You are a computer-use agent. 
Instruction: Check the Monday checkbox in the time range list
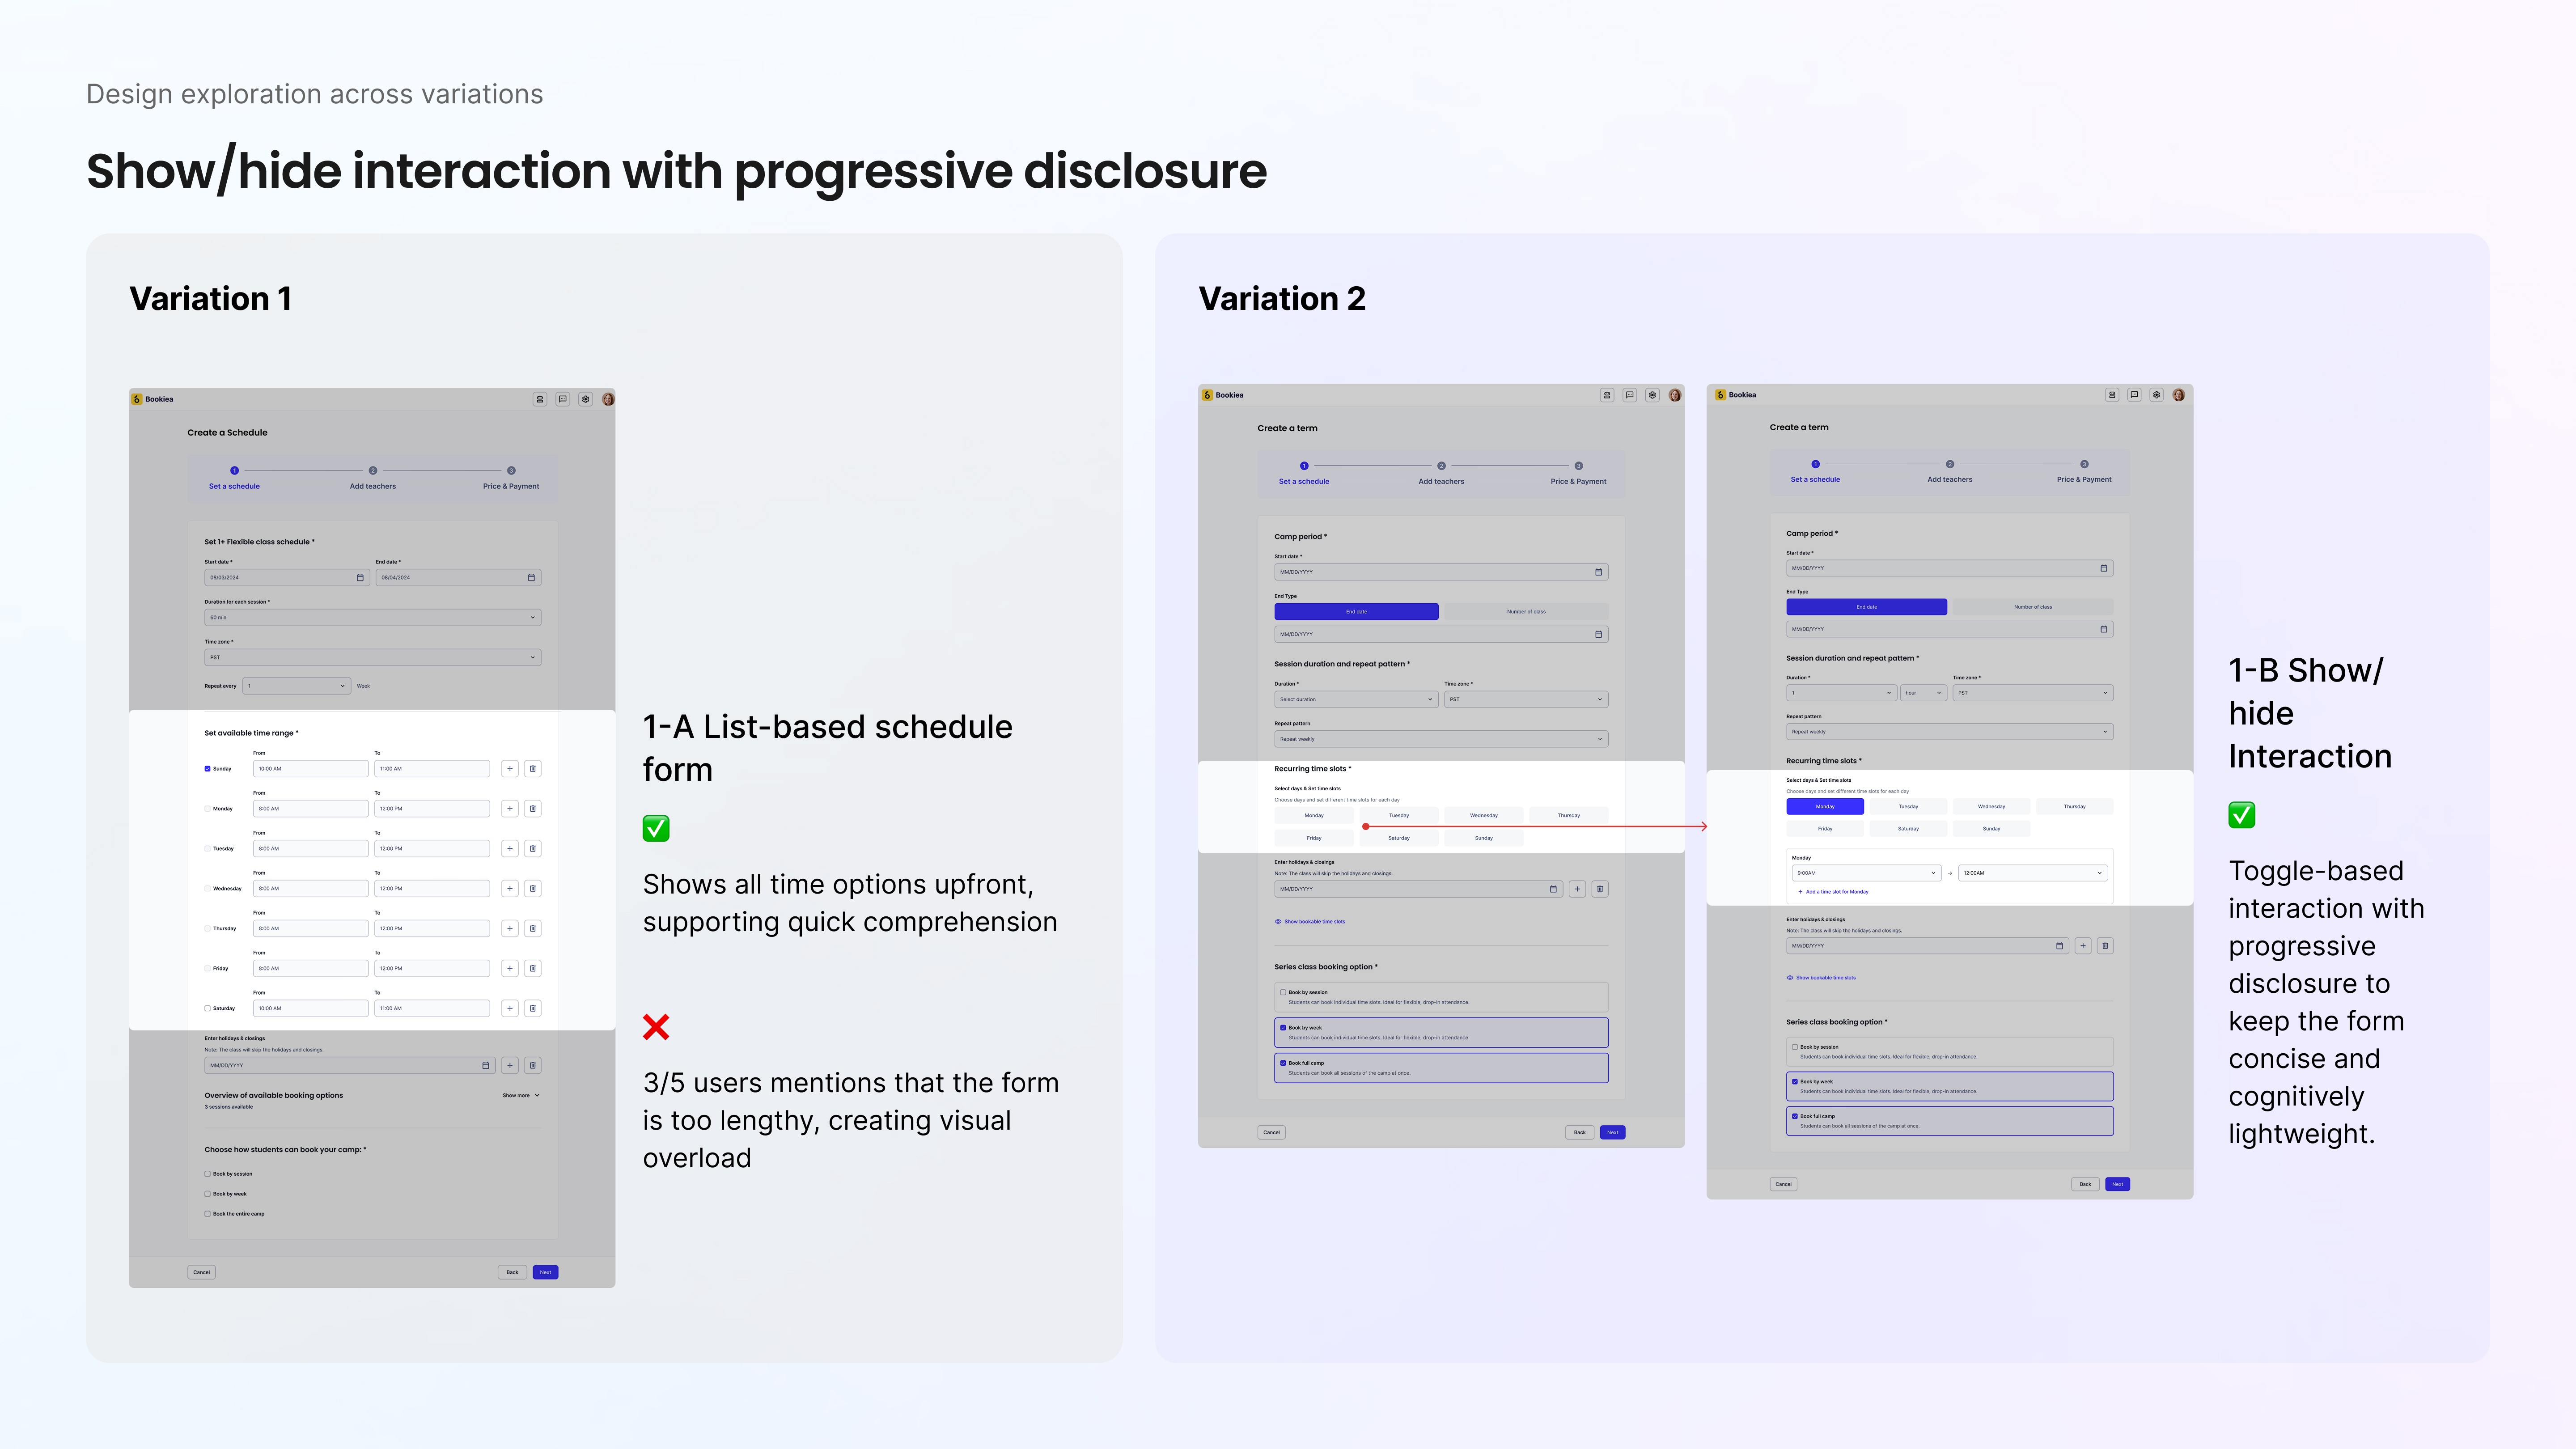pyautogui.click(x=208, y=809)
